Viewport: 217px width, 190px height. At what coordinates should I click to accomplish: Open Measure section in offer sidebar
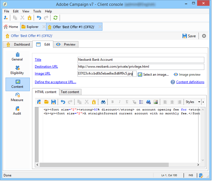click(17, 97)
